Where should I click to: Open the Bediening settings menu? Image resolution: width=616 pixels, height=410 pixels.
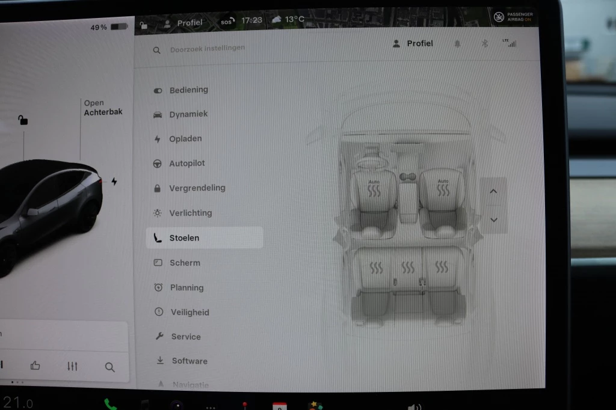click(x=188, y=90)
